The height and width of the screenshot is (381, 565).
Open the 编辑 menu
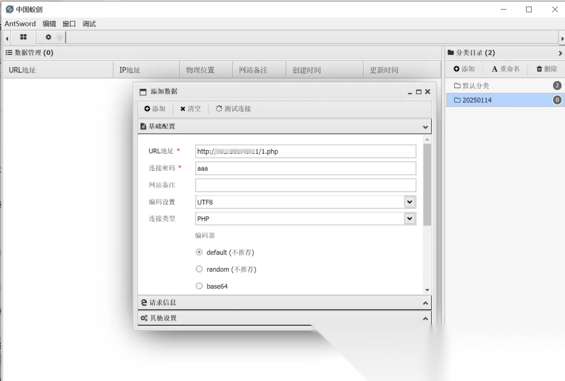tap(49, 24)
